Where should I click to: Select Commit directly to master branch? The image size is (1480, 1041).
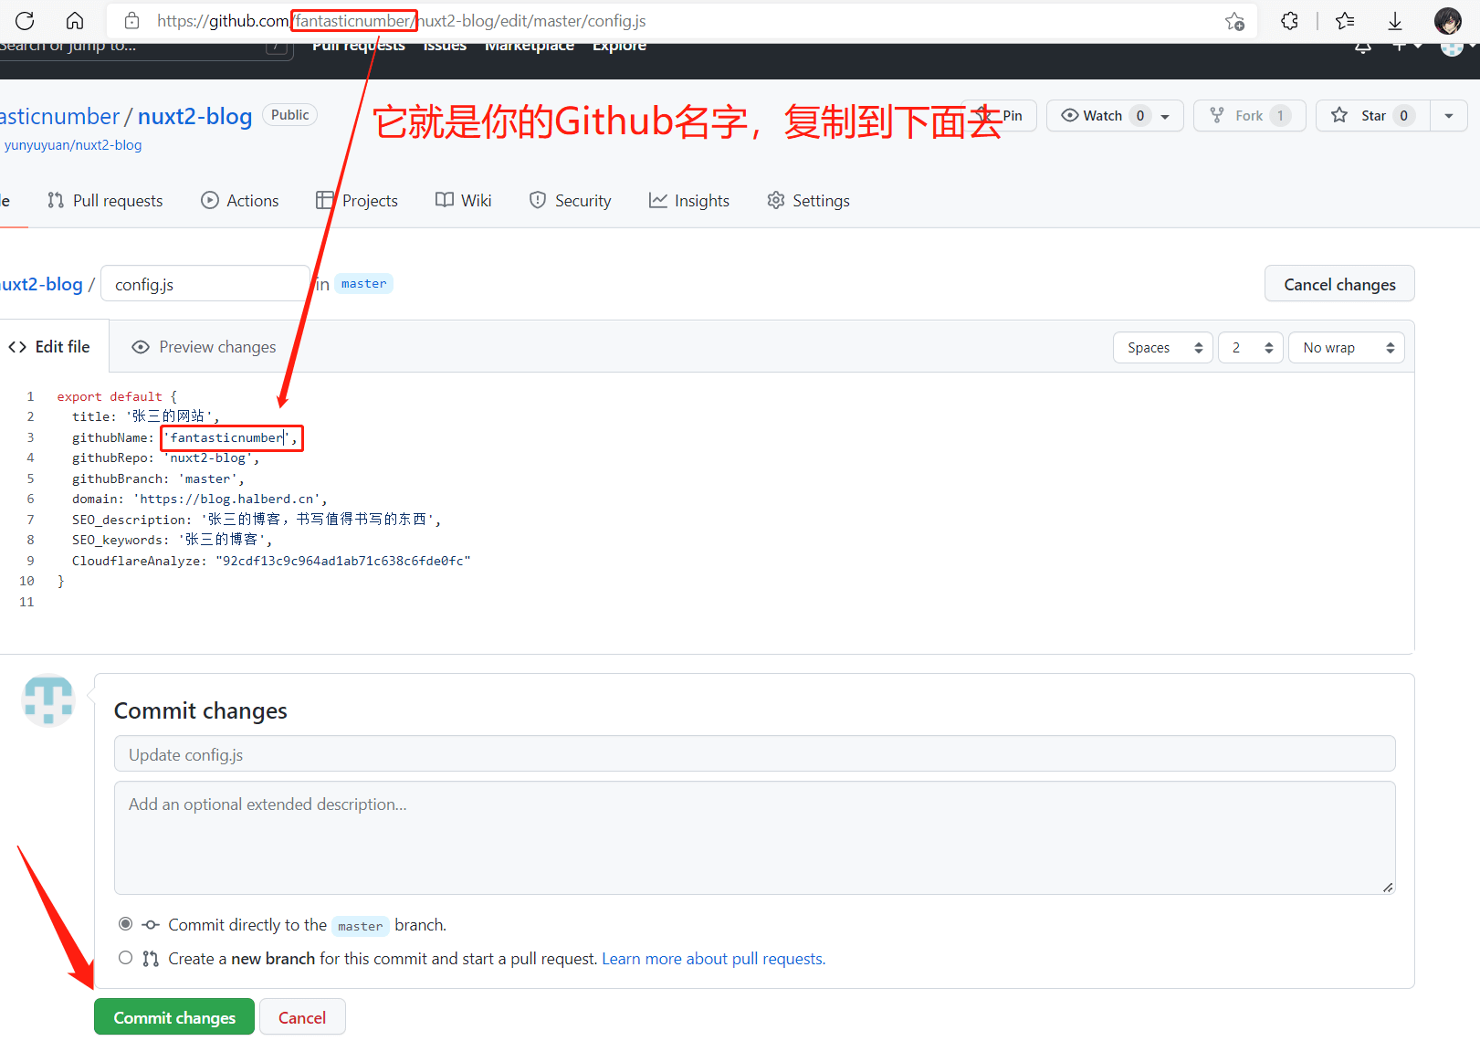[125, 923]
